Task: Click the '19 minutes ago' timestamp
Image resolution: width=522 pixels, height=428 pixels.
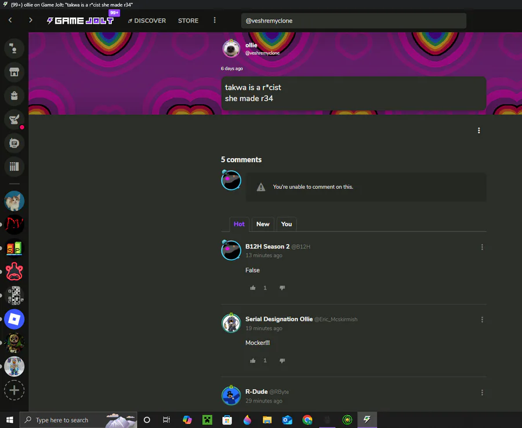Action: (x=264, y=328)
